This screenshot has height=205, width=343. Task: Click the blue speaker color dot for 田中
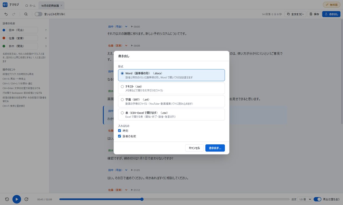coord(4,30)
